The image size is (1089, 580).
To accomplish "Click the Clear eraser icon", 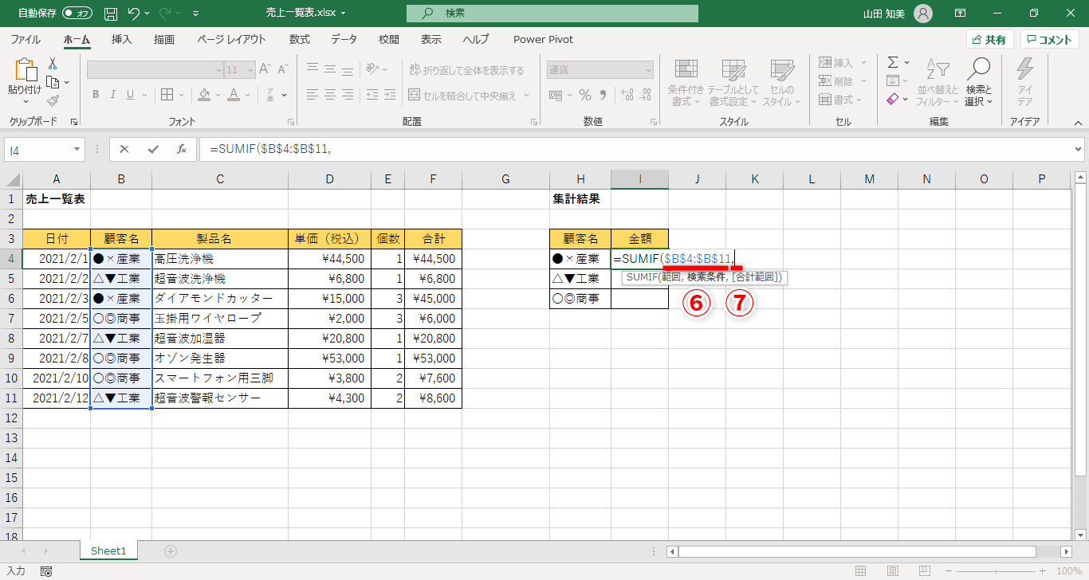I will click(893, 100).
